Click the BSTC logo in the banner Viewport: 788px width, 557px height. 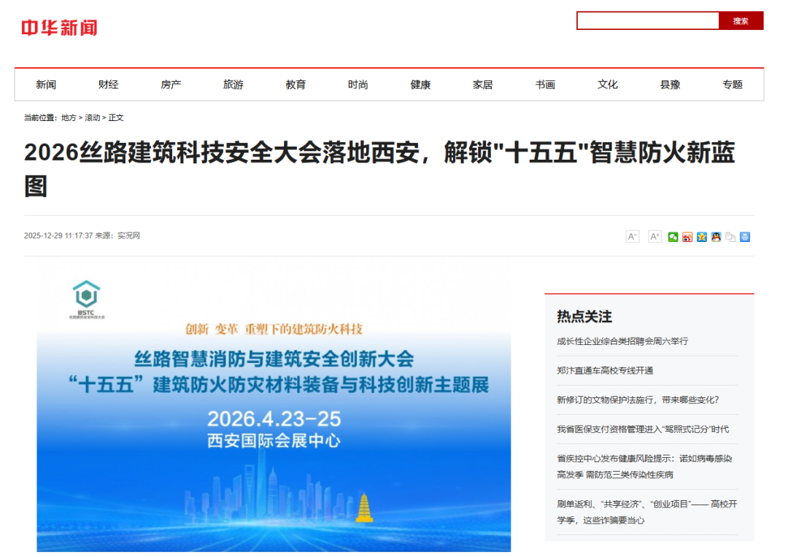[86, 300]
